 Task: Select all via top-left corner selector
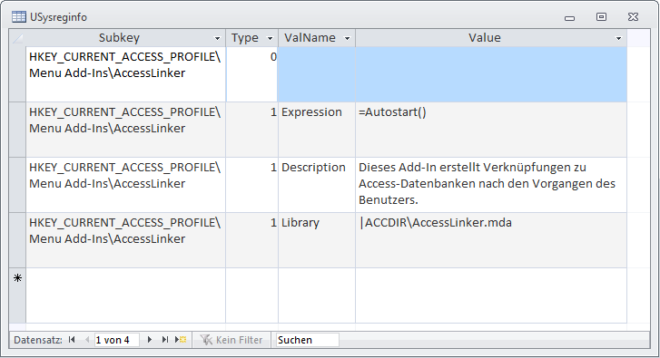pyautogui.click(x=17, y=38)
